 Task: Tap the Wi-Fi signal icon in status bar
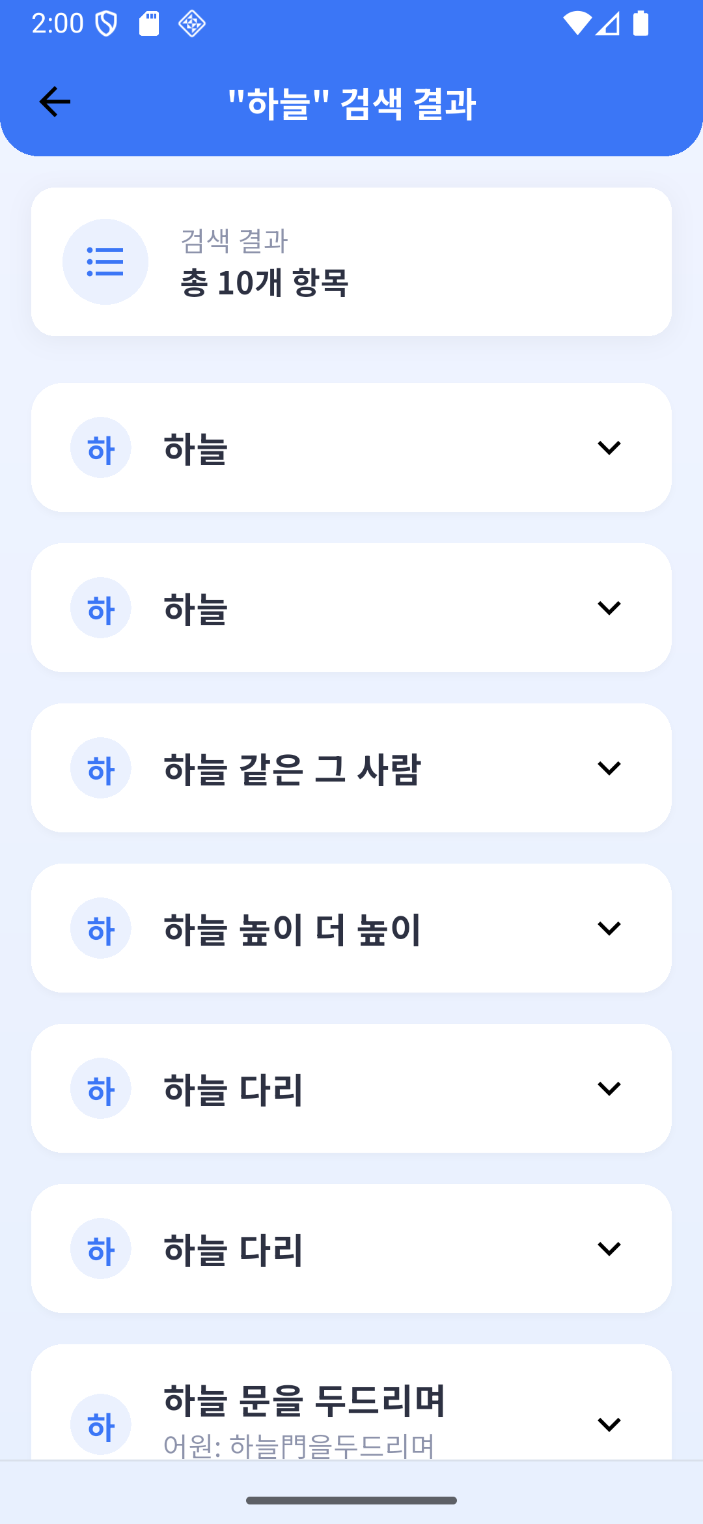pyautogui.click(x=576, y=23)
